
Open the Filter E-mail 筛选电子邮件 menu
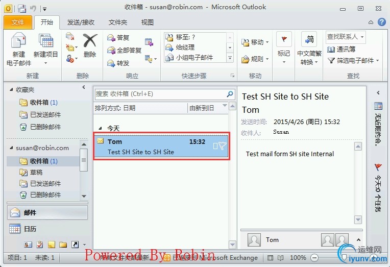point(353,60)
